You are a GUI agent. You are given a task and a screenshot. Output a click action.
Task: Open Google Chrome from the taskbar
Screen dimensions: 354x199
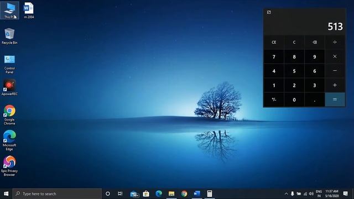click(x=184, y=193)
